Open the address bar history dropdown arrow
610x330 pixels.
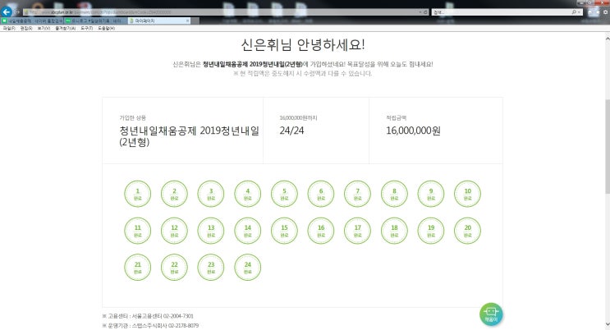tap(420, 12)
